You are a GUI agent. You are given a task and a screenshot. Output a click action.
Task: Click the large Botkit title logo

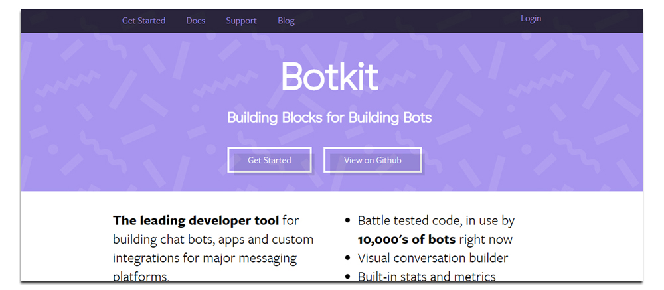pyautogui.click(x=330, y=76)
